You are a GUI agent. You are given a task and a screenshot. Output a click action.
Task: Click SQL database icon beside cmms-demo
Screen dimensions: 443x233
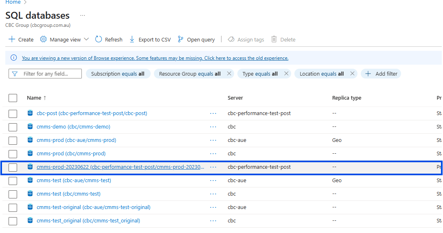point(30,126)
